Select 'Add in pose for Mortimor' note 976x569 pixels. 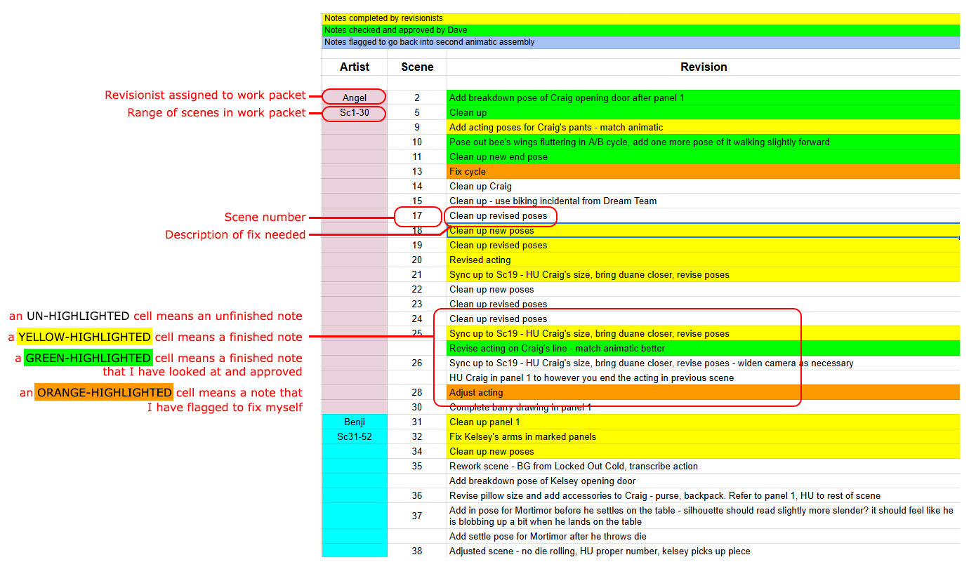(x=704, y=516)
